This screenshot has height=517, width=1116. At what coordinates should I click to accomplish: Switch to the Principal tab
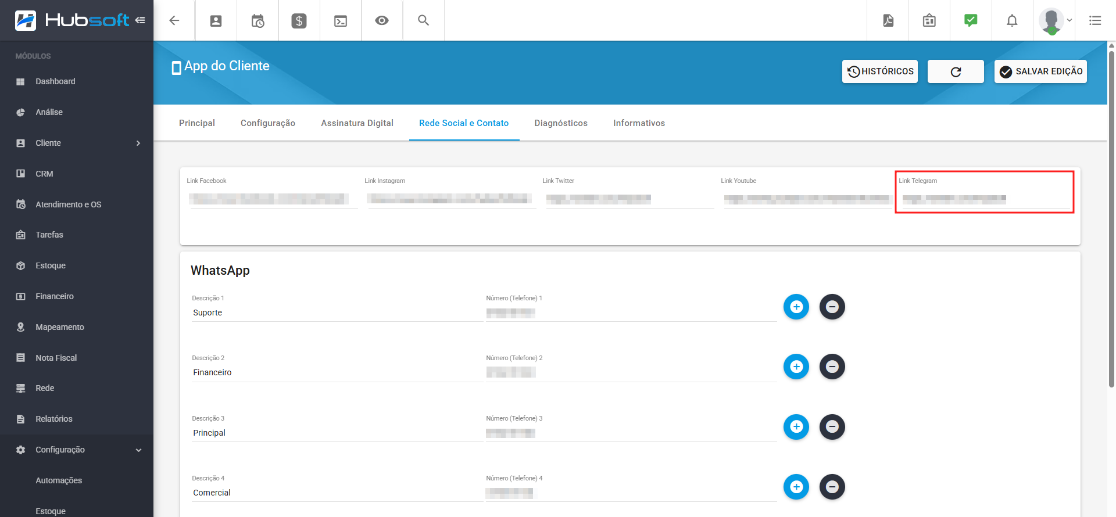click(x=197, y=123)
